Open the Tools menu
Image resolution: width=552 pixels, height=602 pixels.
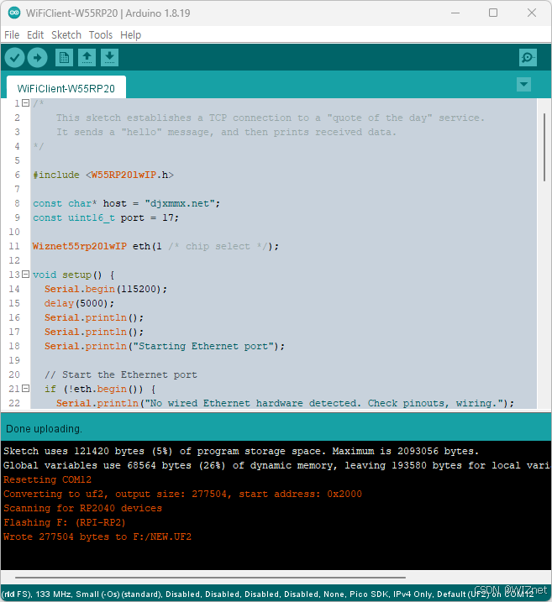click(101, 35)
